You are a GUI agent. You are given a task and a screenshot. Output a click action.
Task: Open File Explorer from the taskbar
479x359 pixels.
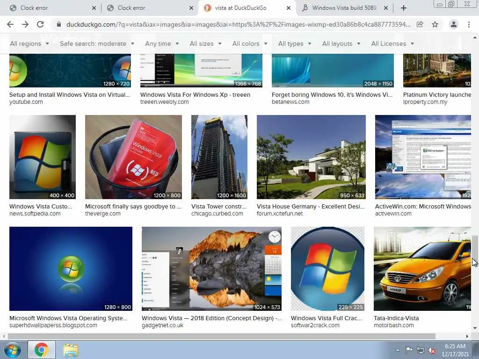71,350
